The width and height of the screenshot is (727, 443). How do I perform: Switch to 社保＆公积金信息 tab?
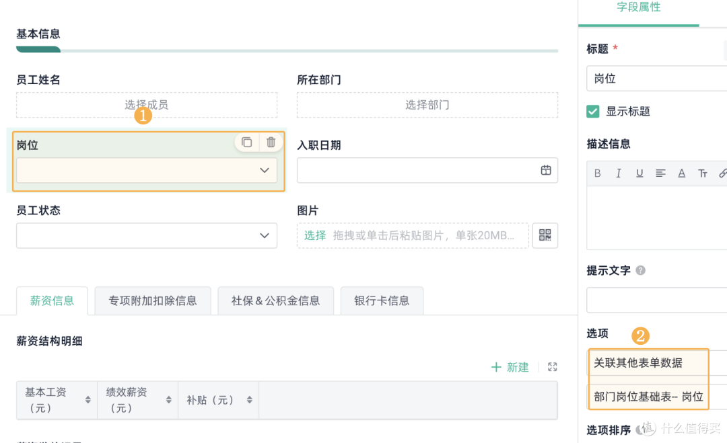275,301
